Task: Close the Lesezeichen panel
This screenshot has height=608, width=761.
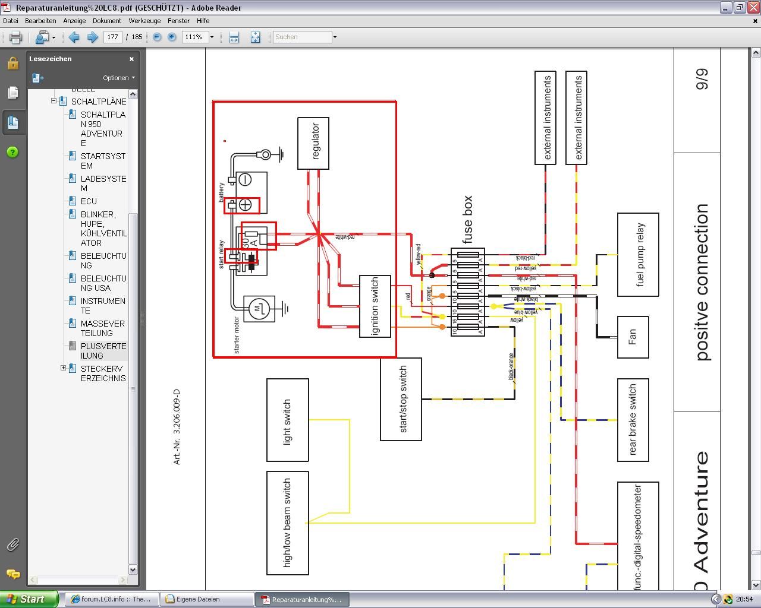Action: coord(131,59)
